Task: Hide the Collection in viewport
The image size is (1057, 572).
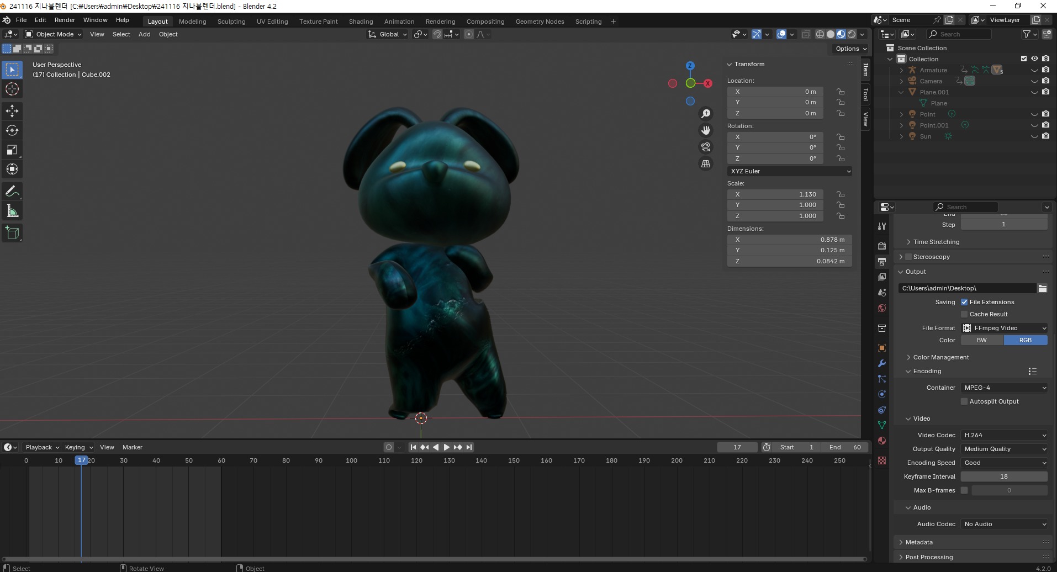Action: point(1034,59)
